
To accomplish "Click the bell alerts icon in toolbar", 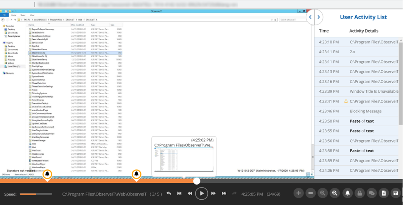I will [347, 193].
